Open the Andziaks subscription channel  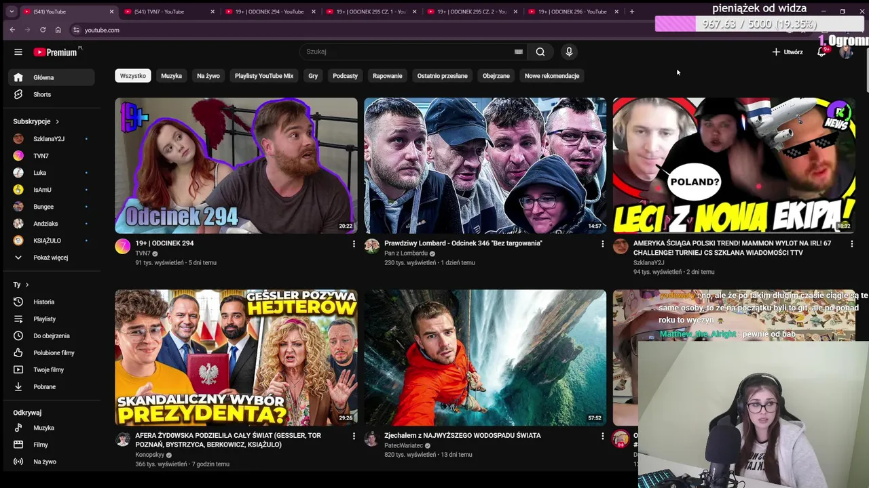52,224
